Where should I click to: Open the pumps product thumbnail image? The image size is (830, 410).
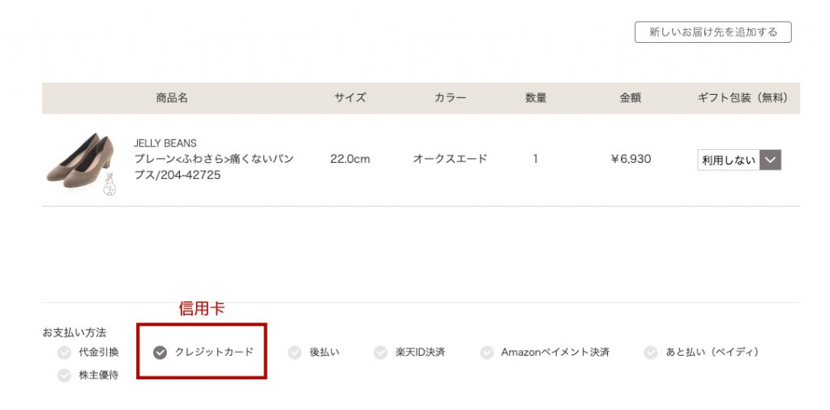80,160
